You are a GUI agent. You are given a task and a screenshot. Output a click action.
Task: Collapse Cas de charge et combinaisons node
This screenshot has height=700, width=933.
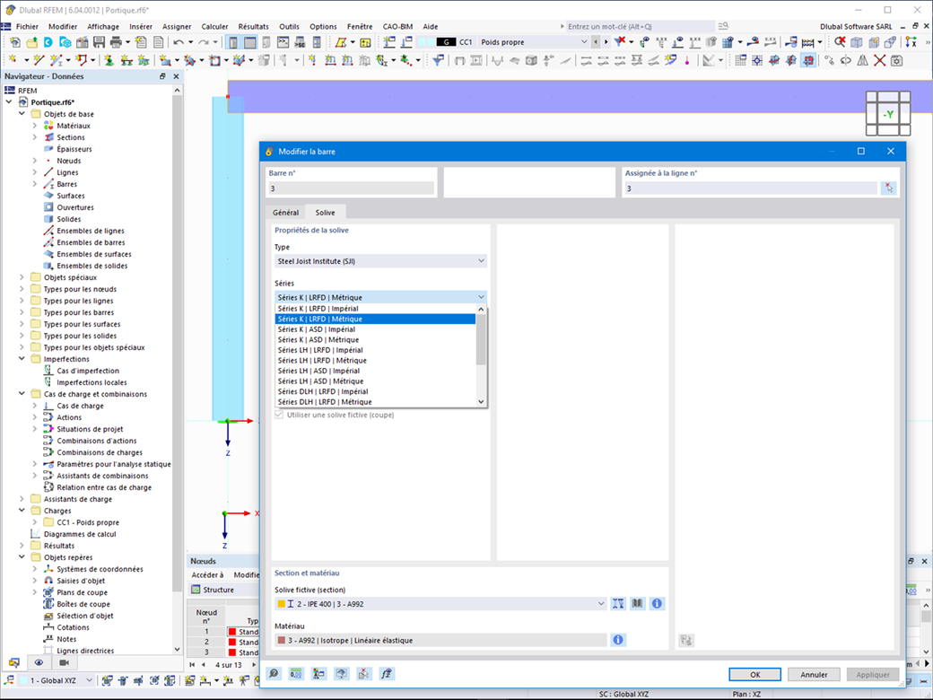tap(22, 394)
